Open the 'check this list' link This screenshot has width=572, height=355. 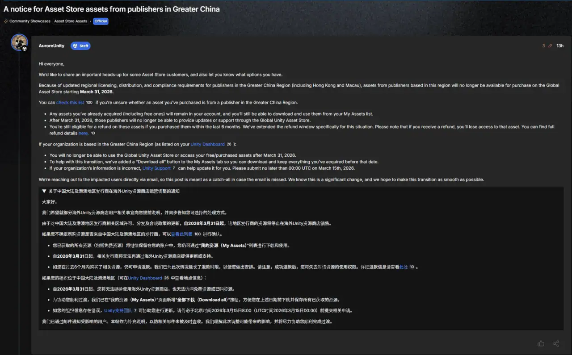pyautogui.click(x=70, y=103)
